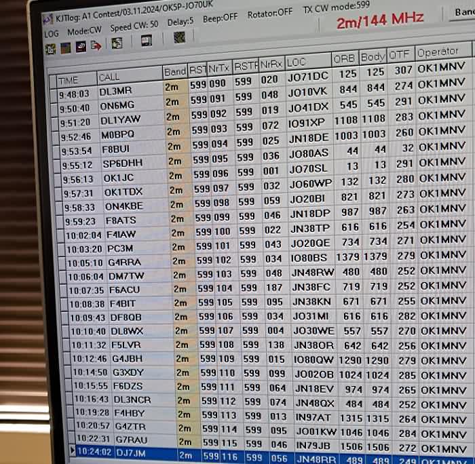Click the current-row arrow beside DJ7JM
This screenshot has width=475, height=464.
click(x=72, y=451)
